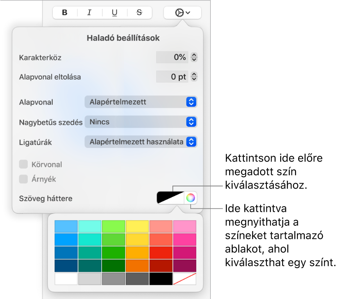Image resolution: width=338 pixels, height=299 pixels.
Task: Choose the bright yellow swatch in top row
Action: coord(138,226)
